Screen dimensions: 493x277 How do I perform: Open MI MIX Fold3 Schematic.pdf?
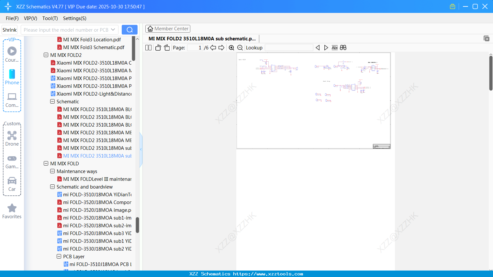coord(94,47)
